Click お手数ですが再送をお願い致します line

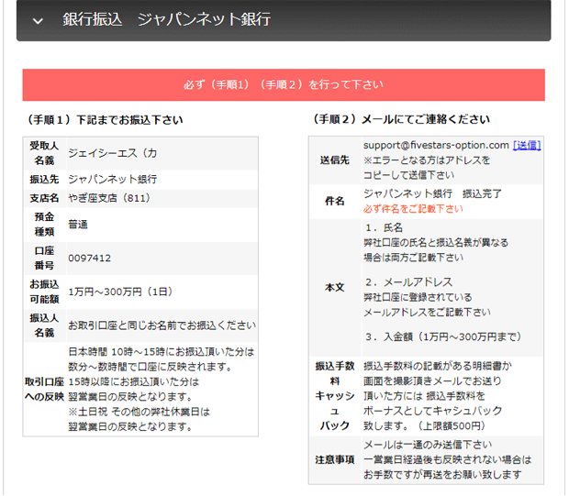(442, 474)
